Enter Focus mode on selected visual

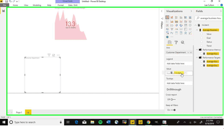click(54, 55)
